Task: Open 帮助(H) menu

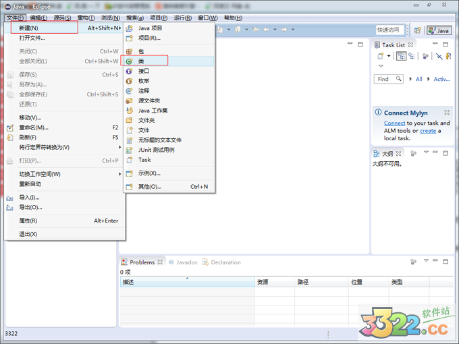Action: tap(233, 18)
